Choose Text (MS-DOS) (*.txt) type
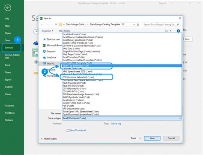 (122, 86)
